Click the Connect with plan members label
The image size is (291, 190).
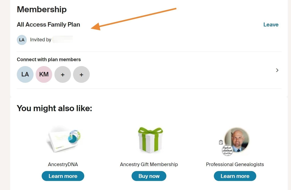49,59
